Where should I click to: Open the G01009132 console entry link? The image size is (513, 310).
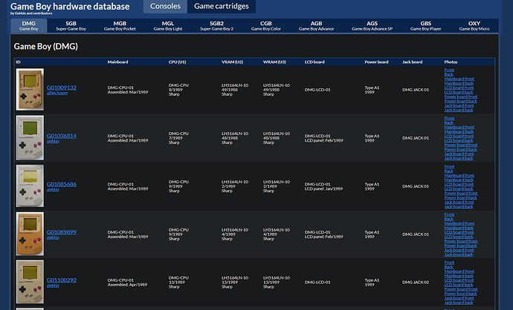pyautogui.click(x=62, y=88)
